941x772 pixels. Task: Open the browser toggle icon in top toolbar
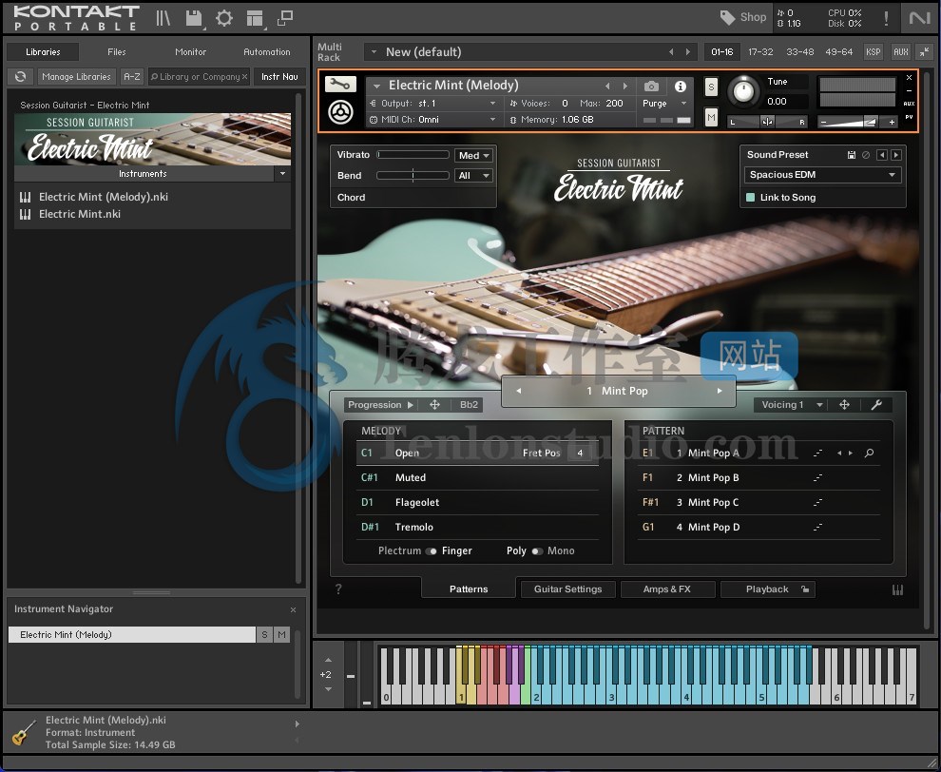pos(163,18)
